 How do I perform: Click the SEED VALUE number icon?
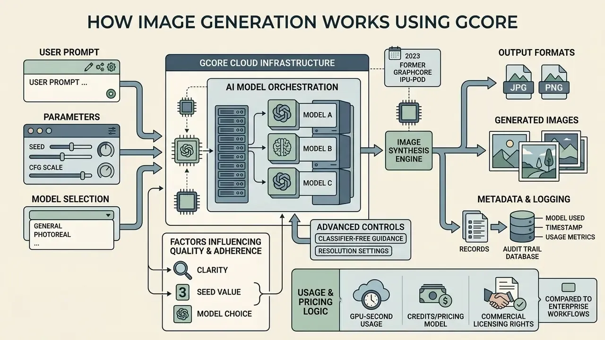click(182, 292)
